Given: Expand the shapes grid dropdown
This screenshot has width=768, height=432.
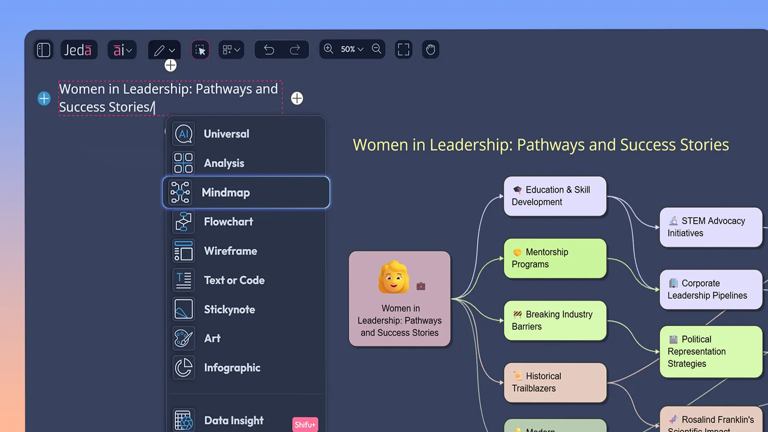Looking at the screenshot, I should (x=231, y=50).
